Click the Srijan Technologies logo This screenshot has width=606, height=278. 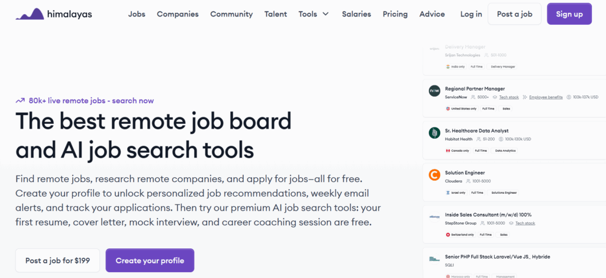coord(434,49)
